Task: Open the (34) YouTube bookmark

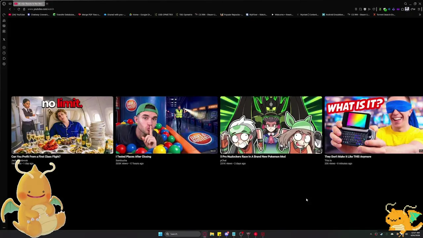Action: pyautogui.click(x=17, y=15)
